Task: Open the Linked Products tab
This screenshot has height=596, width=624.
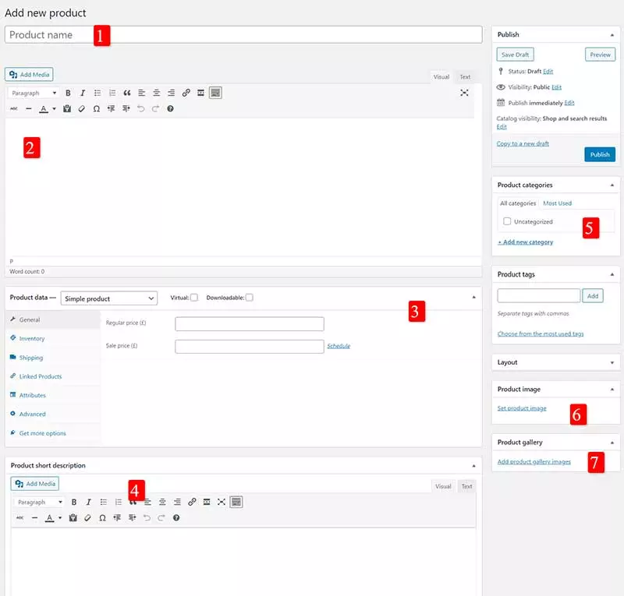Action: (41, 376)
